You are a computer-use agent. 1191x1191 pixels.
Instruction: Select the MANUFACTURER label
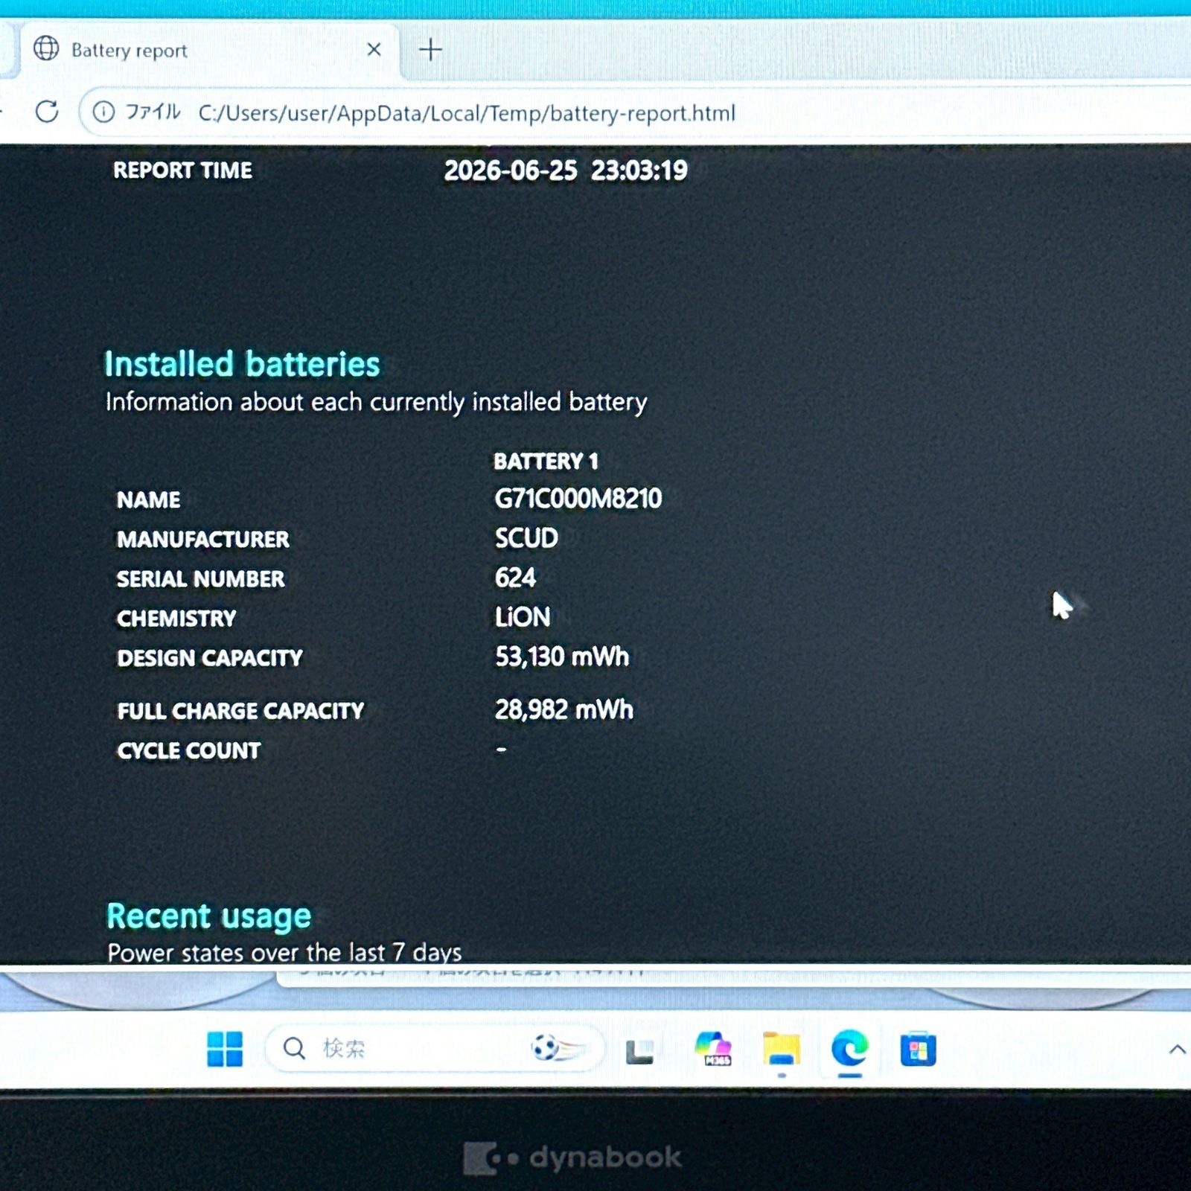pyautogui.click(x=202, y=539)
